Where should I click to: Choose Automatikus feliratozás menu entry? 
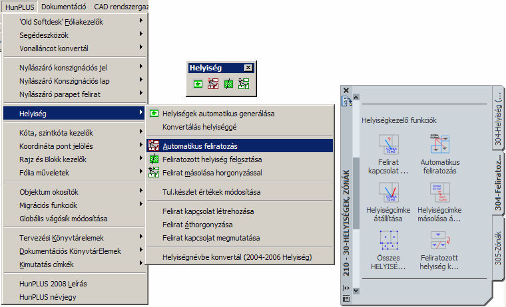point(240,146)
